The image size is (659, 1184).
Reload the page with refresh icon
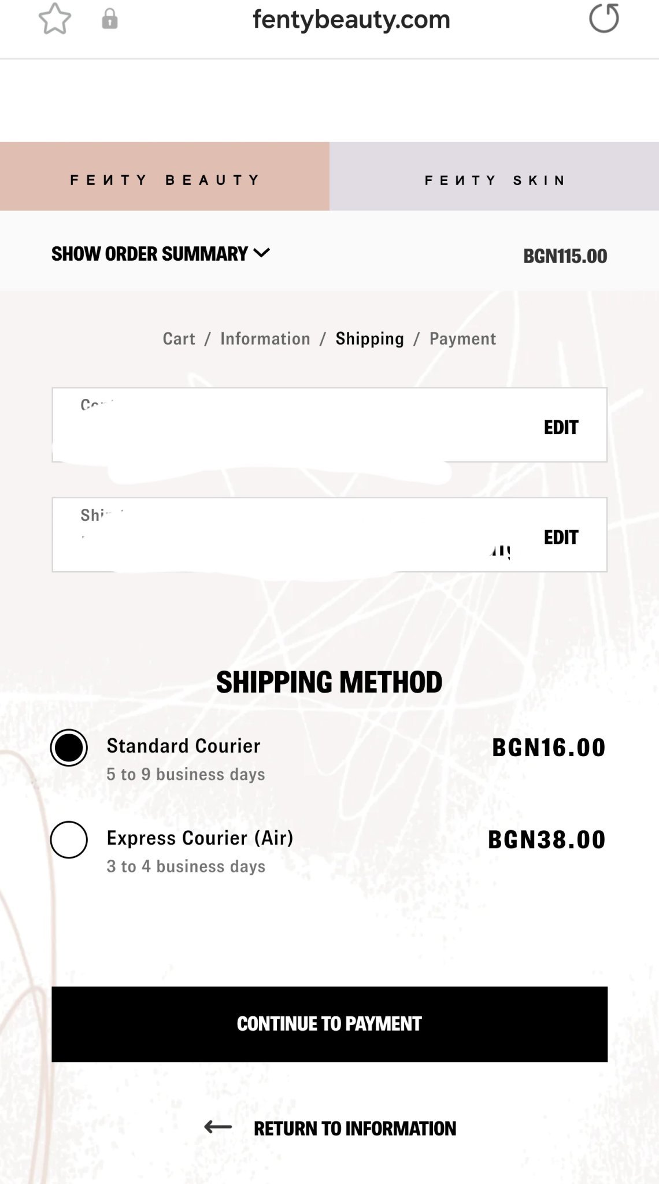[x=604, y=18]
